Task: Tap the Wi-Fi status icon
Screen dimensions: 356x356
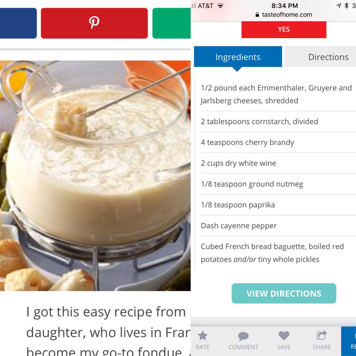Action: pyautogui.click(x=220, y=6)
